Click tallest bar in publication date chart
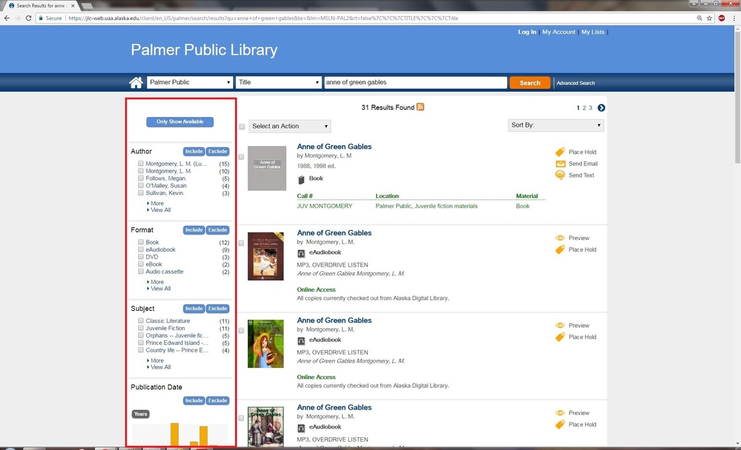 point(174,435)
